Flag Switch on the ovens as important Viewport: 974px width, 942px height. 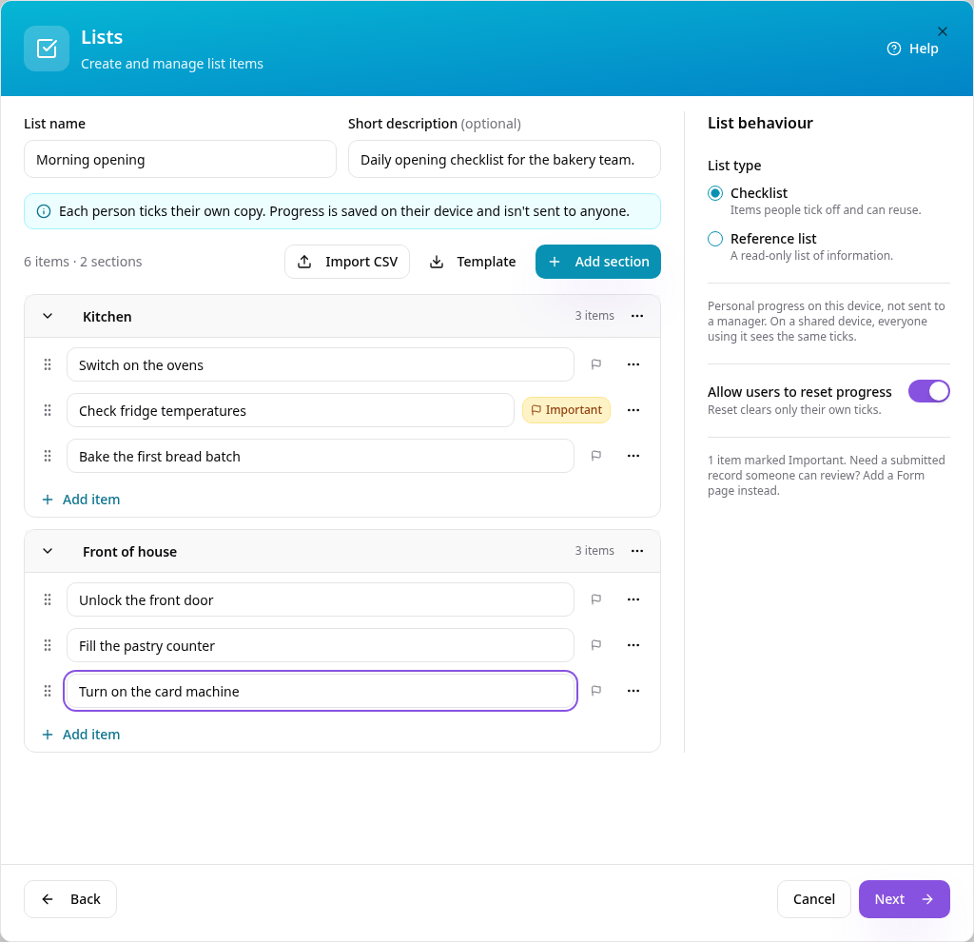click(x=595, y=364)
